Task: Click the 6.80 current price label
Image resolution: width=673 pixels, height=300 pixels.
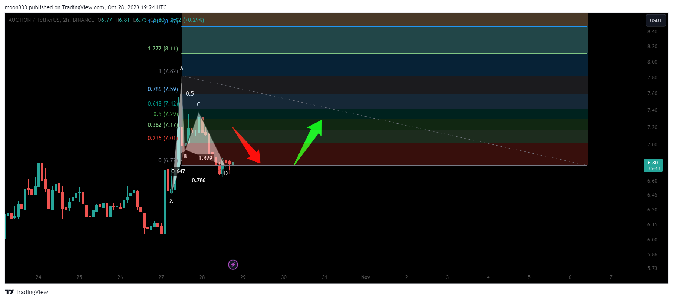Action: tap(653, 166)
